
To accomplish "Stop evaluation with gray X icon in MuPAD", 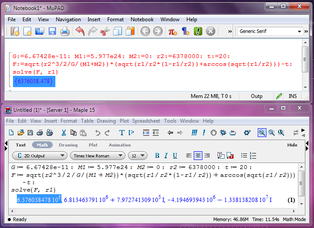I will tap(211, 31).
